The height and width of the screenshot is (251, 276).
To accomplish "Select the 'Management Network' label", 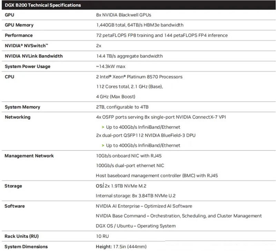I will pos(29,156).
